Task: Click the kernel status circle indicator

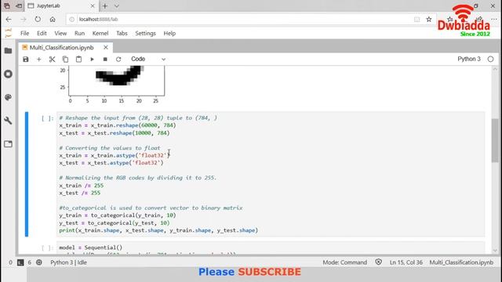Action: pos(490,60)
